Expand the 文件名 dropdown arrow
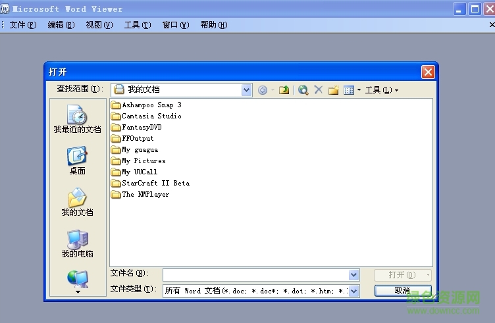The width and height of the screenshot is (495, 323). pos(354,275)
